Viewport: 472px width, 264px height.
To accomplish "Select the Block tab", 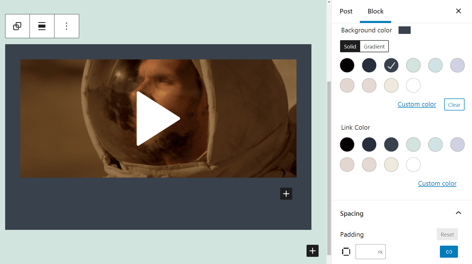I will click(375, 11).
